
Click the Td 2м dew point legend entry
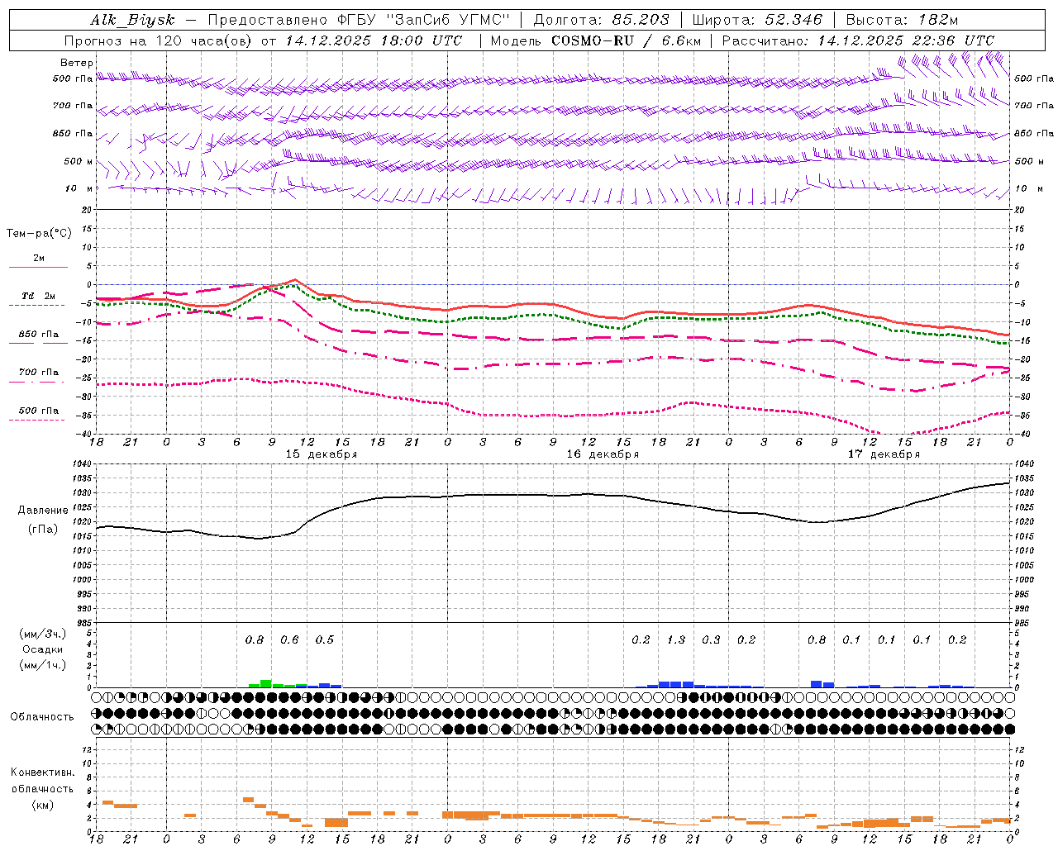click(39, 296)
